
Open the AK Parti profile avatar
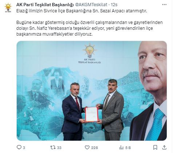coord(8,8)
